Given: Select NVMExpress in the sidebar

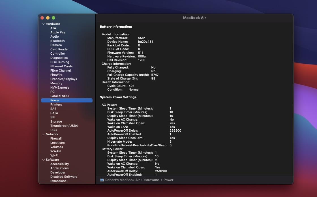Looking at the screenshot, I should 60,87.
